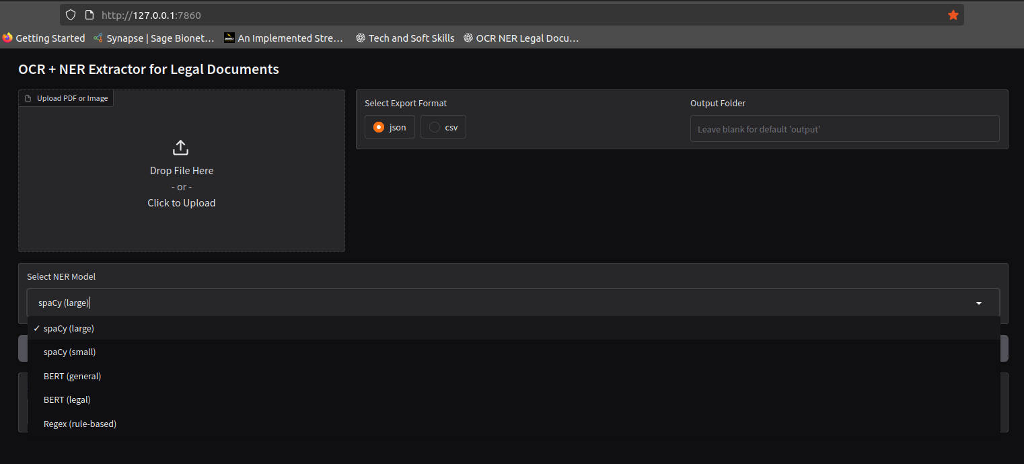Click the bookmark star icon in address bar
This screenshot has width=1024, height=464.
[x=953, y=15]
